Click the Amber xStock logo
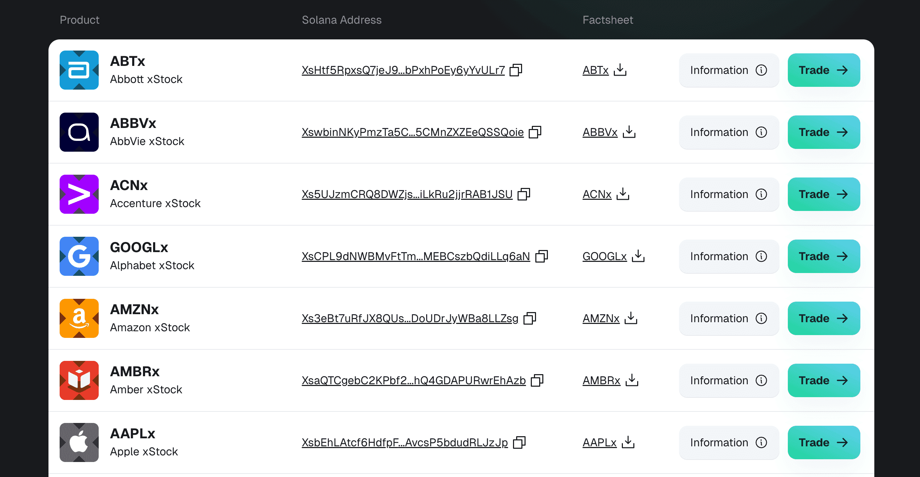920x477 pixels. coord(79,381)
